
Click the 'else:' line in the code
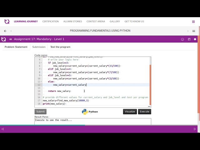click(51, 82)
